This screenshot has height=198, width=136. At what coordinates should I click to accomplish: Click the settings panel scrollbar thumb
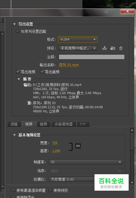tap(132, 141)
